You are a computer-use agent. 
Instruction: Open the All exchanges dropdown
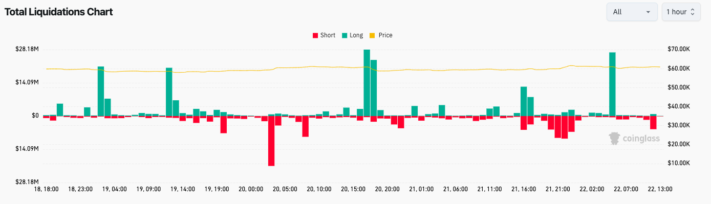(632, 12)
